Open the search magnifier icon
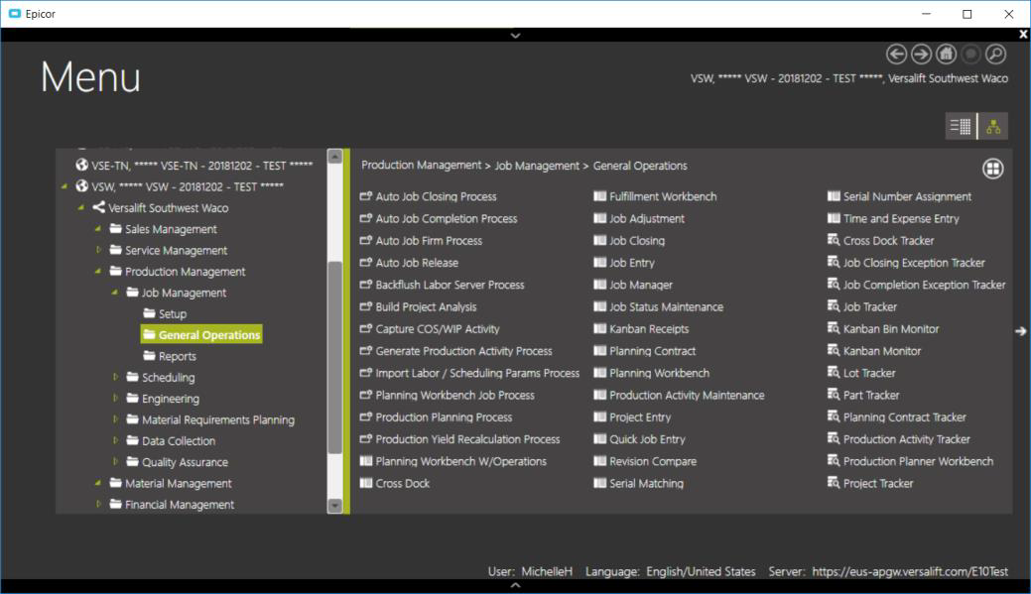 [996, 54]
